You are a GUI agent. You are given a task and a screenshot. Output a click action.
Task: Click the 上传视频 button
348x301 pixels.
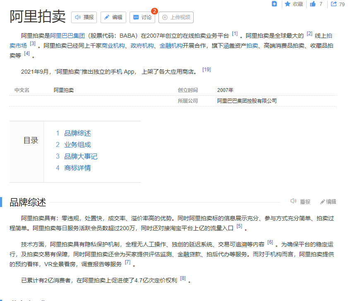(176, 17)
